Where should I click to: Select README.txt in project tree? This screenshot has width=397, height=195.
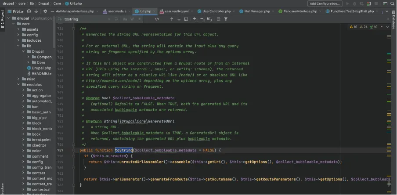pos(40,74)
